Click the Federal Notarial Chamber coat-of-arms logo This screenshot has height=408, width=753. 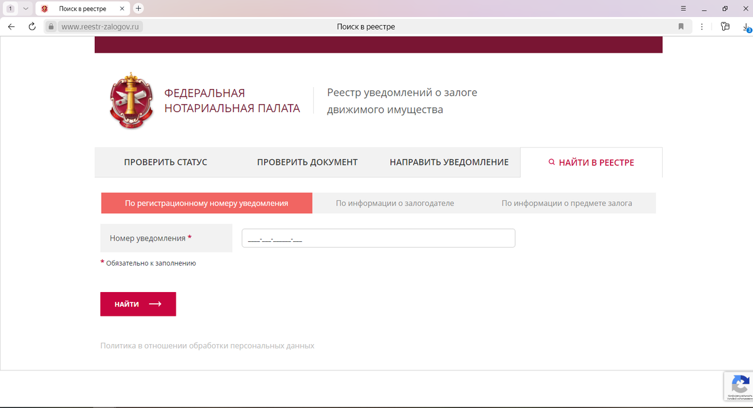131,100
